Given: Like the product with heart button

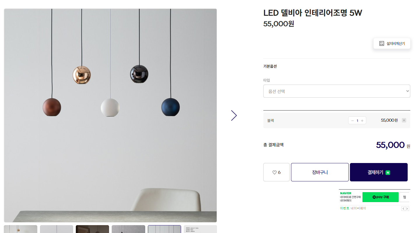Looking at the screenshot, I should click(x=276, y=172).
